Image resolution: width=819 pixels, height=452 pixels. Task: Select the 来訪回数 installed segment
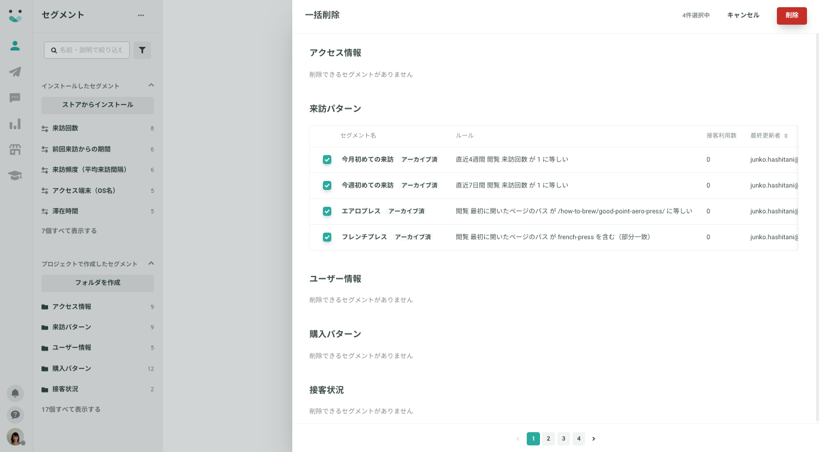pos(97,128)
